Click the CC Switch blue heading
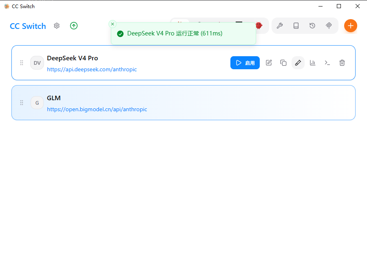 click(x=28, y=26)
